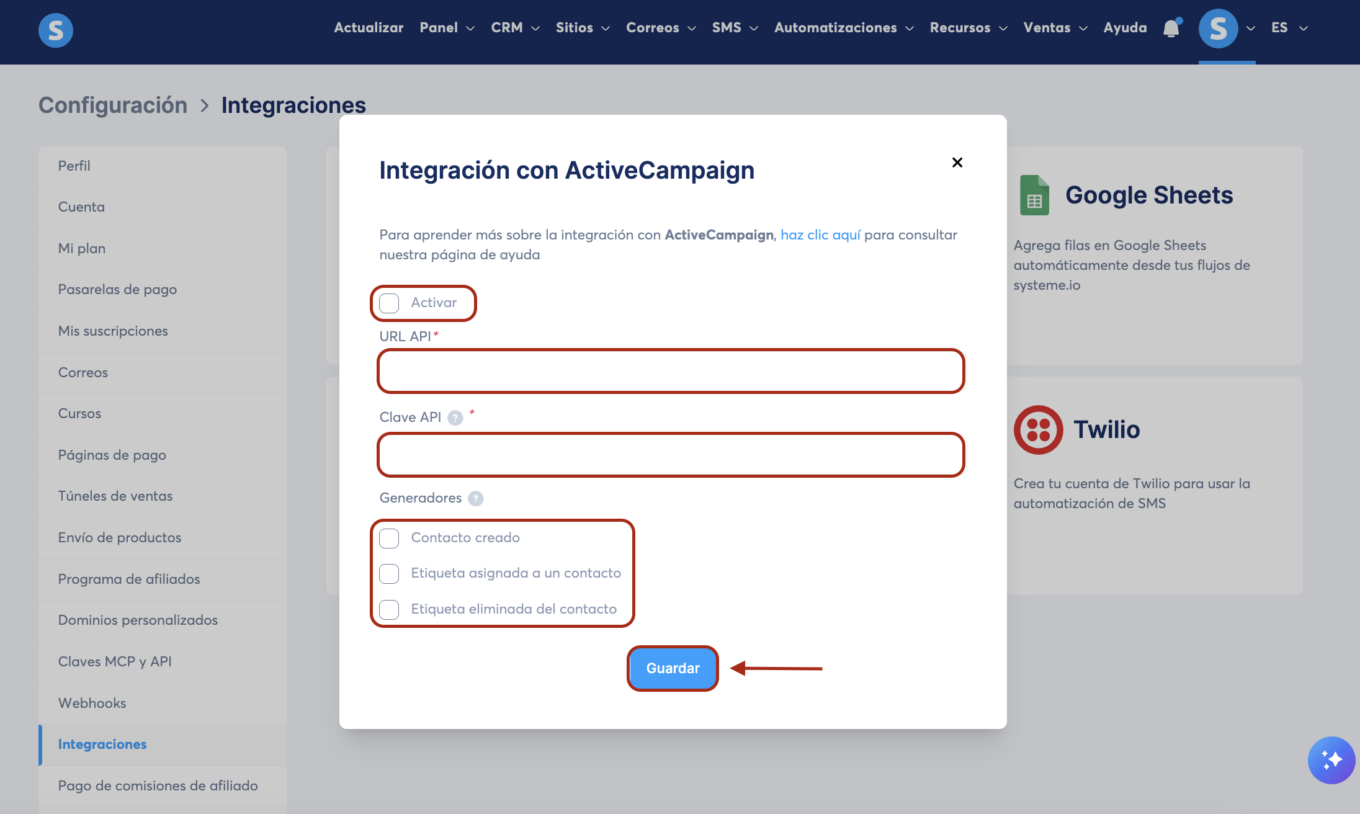
Task: Open Pago de comisiones de afiliado
Action: [x=163, y=786]
